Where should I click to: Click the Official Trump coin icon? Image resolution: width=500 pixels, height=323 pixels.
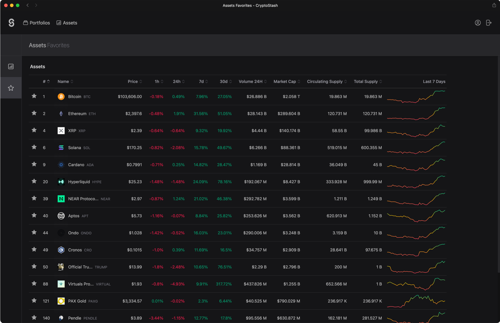click(x=61, y=267)
